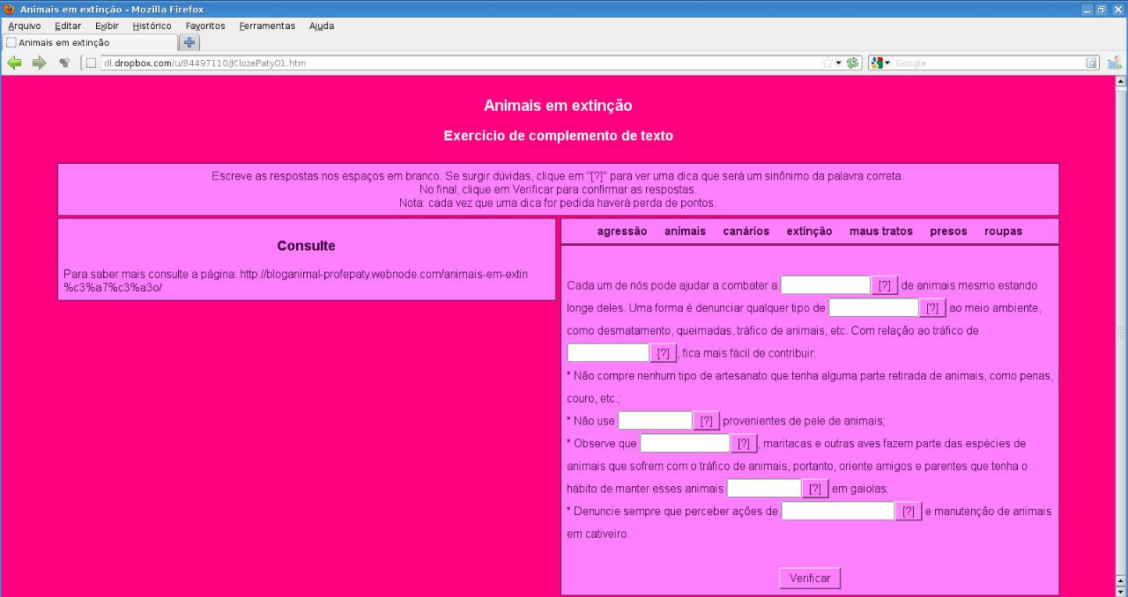The image size is (1128, 597).
Task: Click the magnifier icon in the Google search box
Action: click(1092, 63)
